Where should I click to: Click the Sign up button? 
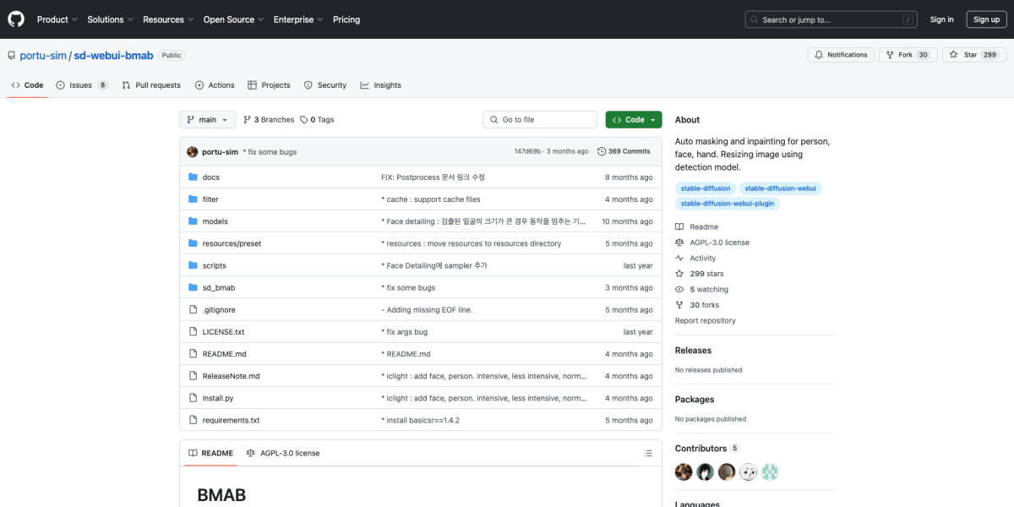pos(985,19)
